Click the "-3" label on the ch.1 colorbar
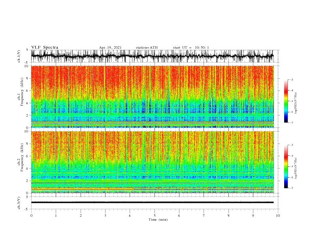313x242 pixels. point(291,79)
